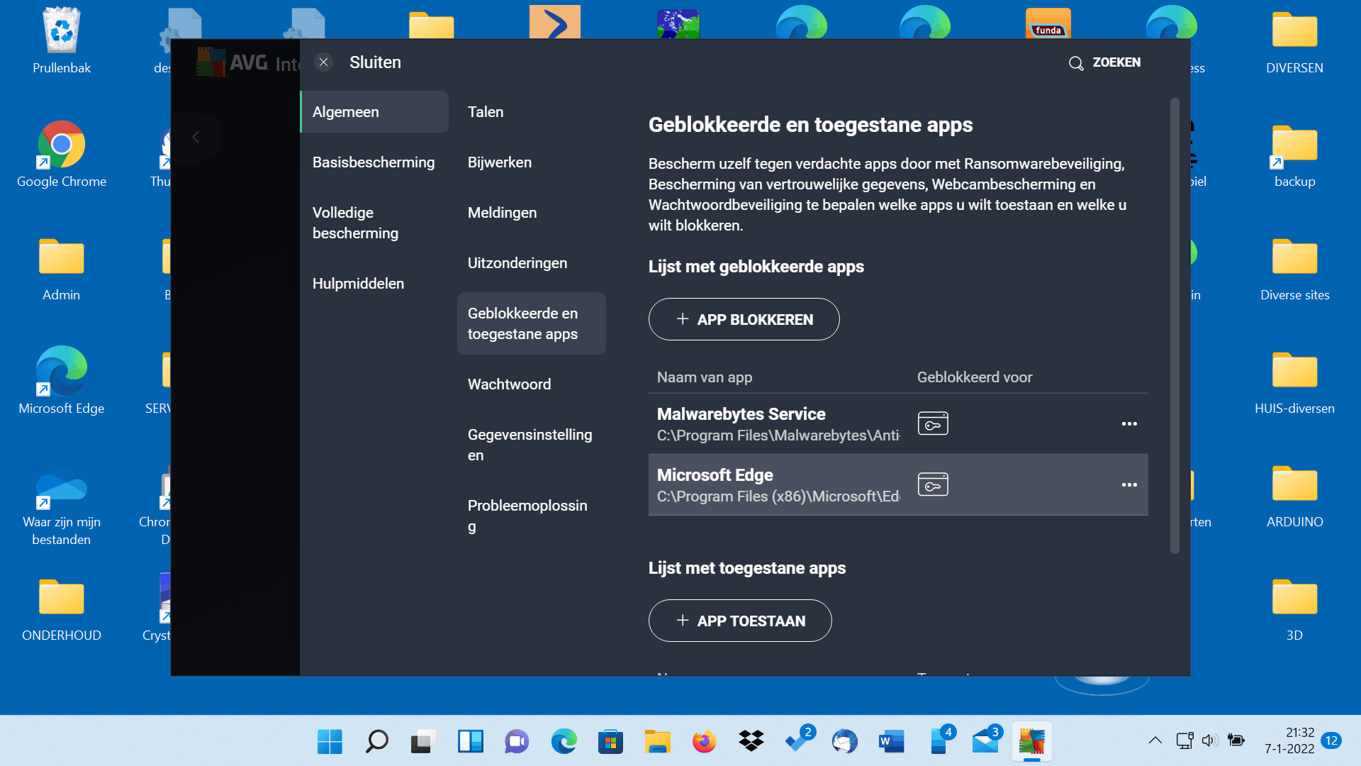Screen dimensions: 1361x766
Task: Open the backup desktop shortcut
Action: pyautogui.click(x=1294, y=155)
